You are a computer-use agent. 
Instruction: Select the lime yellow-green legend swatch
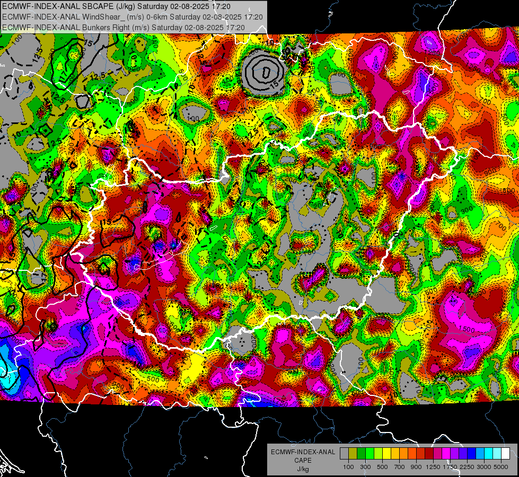[379, 454]
